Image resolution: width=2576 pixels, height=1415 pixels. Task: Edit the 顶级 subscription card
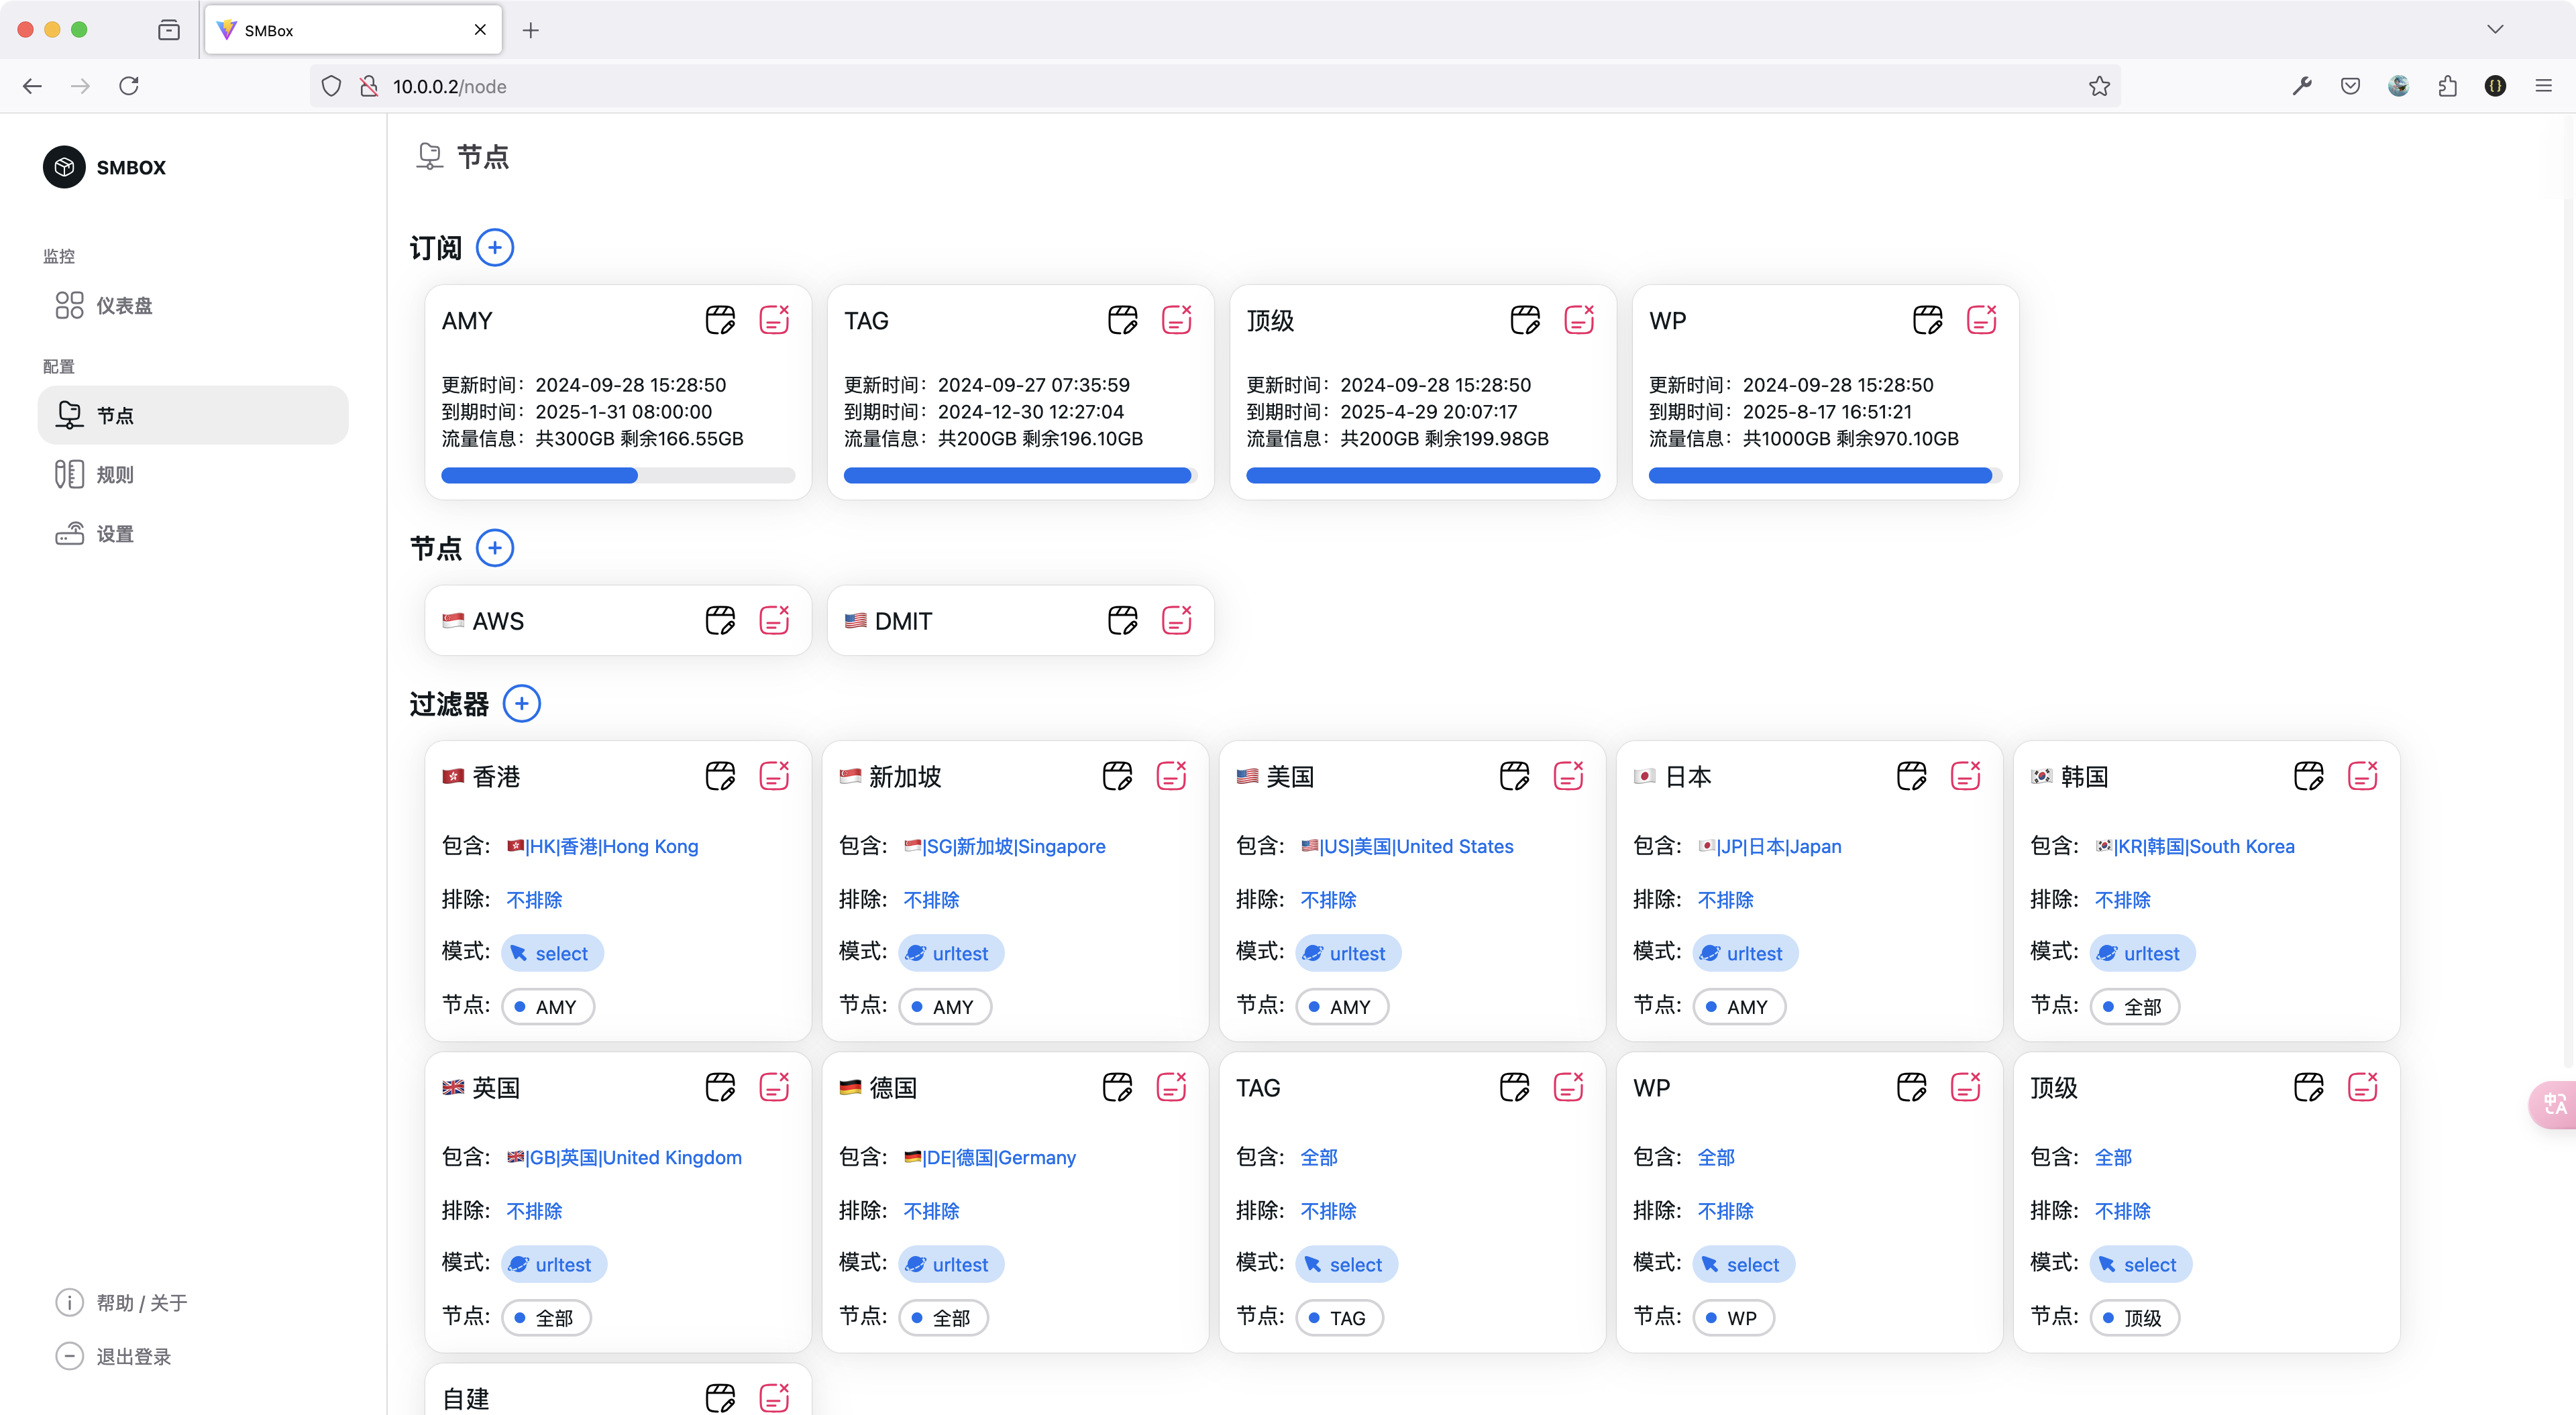pyautogui.click(x=1525, y=320)
